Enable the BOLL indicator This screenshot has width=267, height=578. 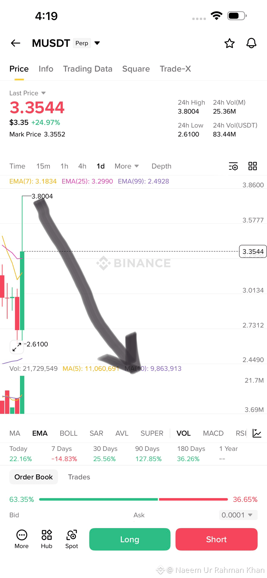click(x=69, y=433)
